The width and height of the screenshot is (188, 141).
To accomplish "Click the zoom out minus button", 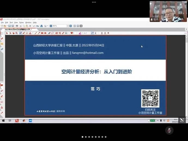I will coord(51,26).
